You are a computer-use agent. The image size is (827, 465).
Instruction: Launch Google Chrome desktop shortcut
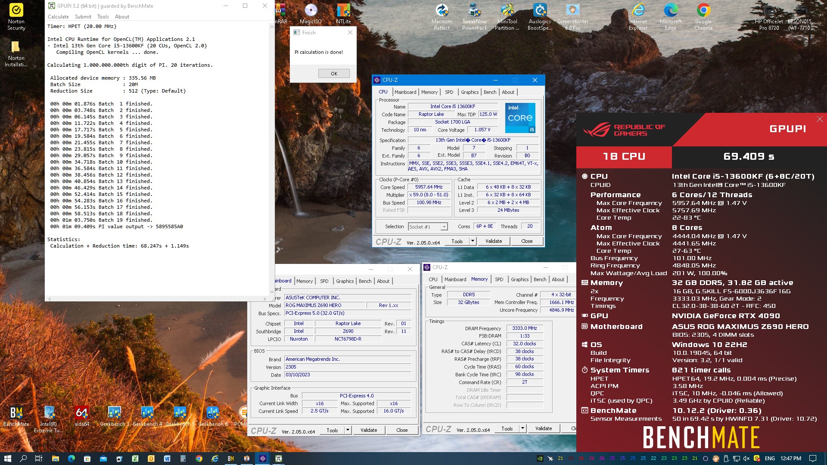coord(703,17)
